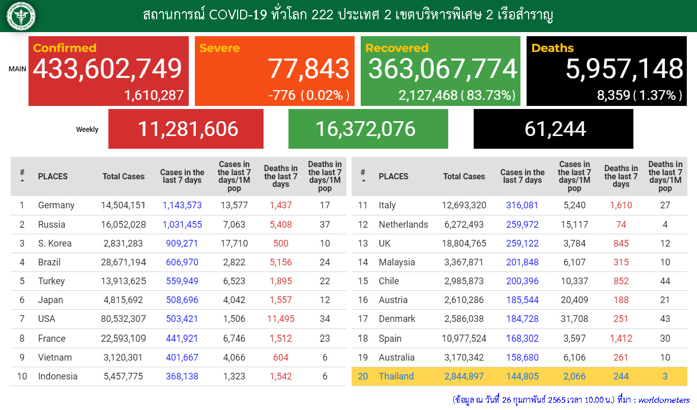This screenshot has height=410, width=697.
Task: Click Brazil total cases 28,671,194
Action: tap(124, 262)
